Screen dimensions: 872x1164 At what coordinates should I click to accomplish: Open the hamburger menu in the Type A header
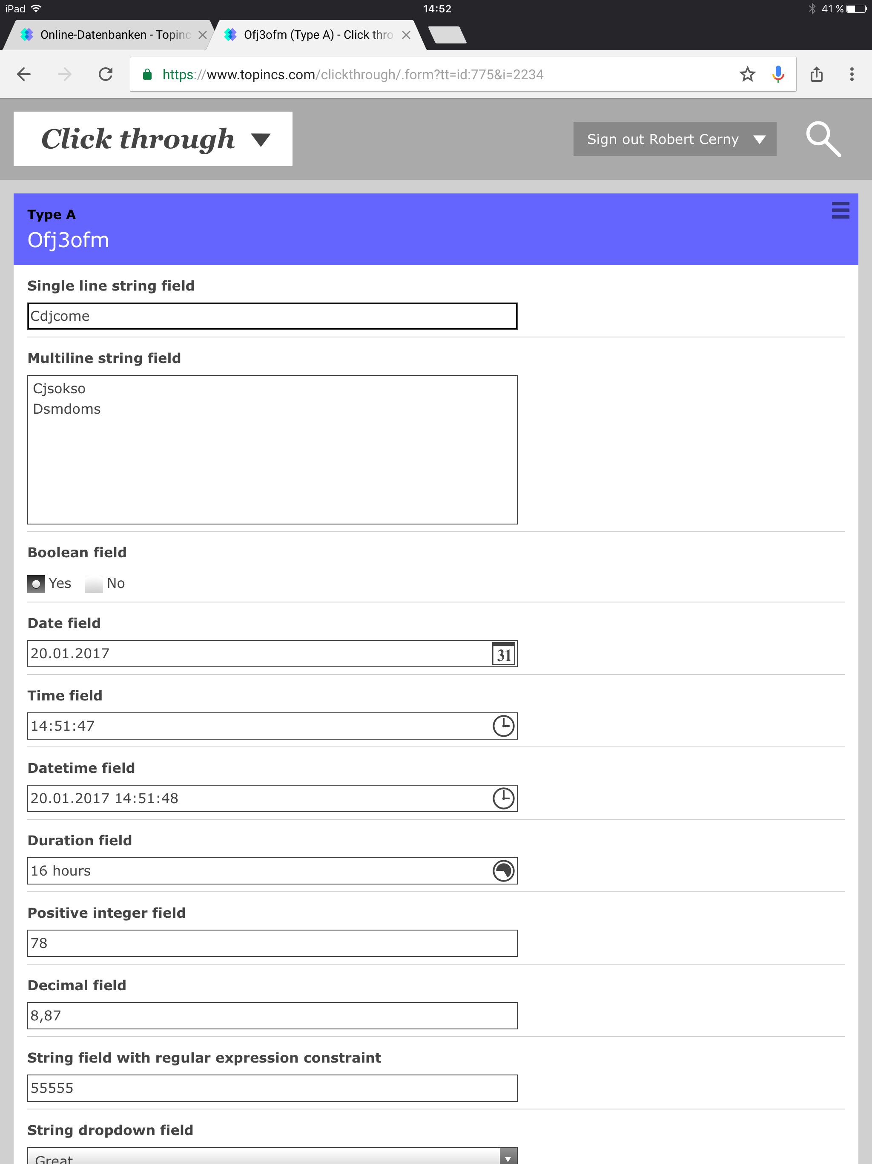point(840,210)
